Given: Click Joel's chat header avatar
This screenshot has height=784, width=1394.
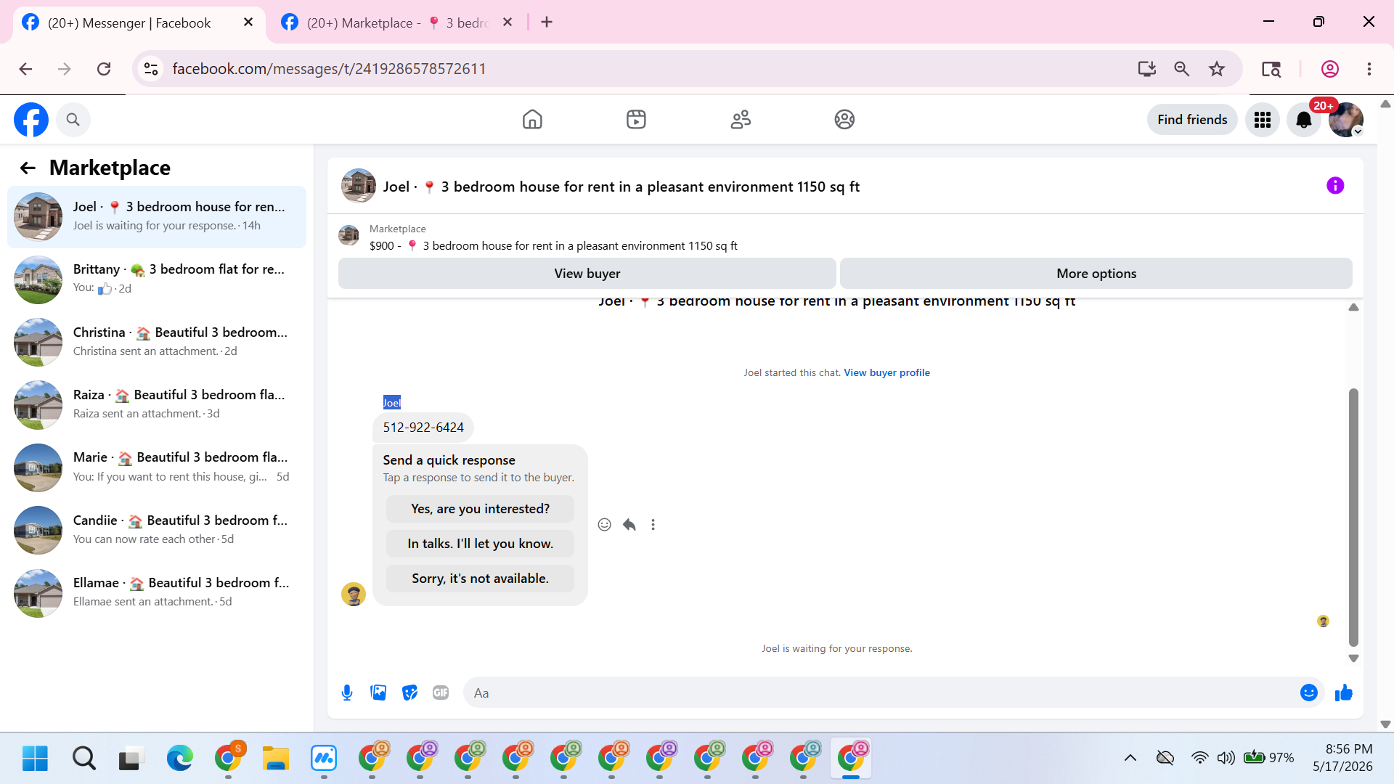Looking at the screenshot, I should click(x=359, y=186).
